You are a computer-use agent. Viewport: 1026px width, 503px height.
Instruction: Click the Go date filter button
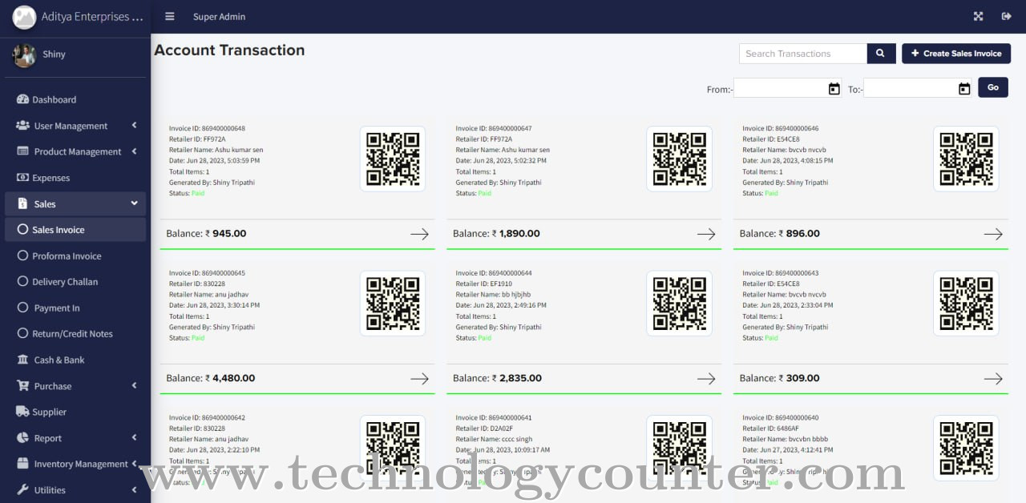click(993, 87)
